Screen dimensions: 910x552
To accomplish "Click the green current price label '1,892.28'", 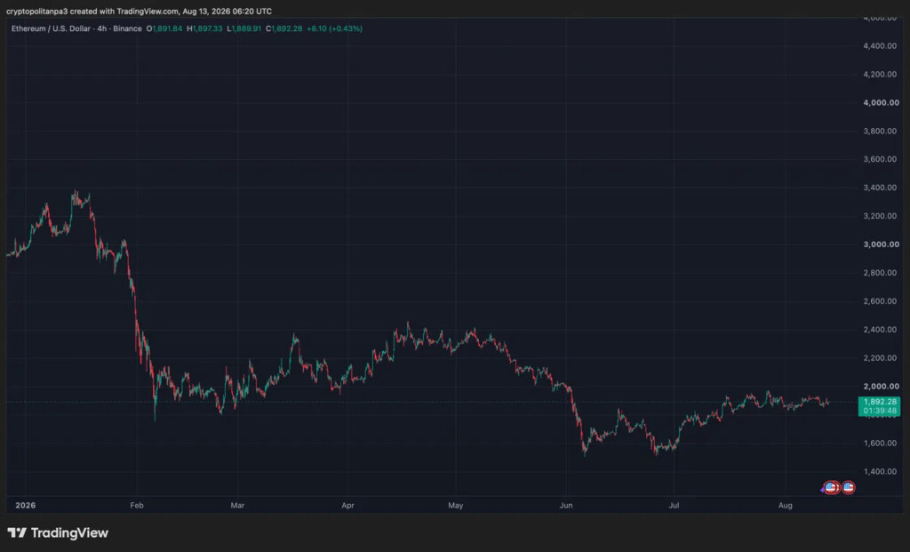I will [x=880, y=402].
